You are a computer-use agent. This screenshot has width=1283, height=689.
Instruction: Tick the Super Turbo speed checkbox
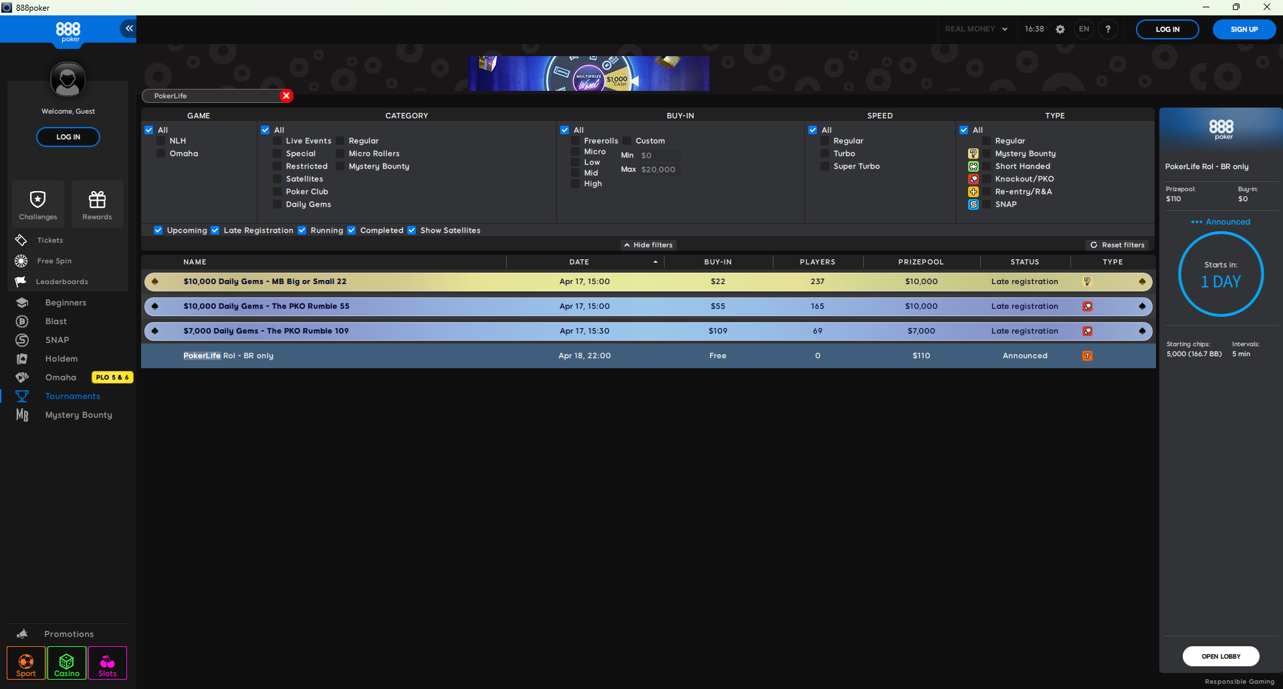[825, 166]
